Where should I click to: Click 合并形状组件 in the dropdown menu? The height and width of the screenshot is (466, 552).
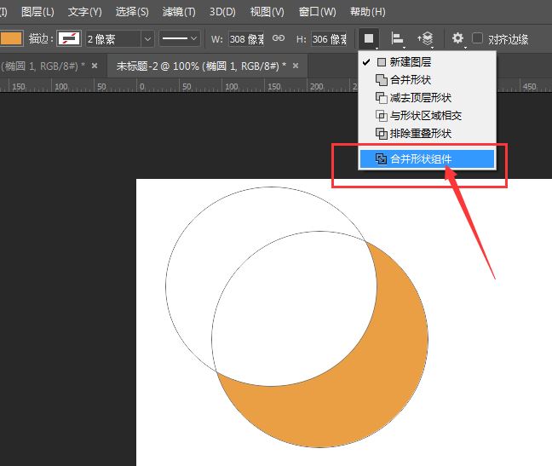tap(427, 159)
